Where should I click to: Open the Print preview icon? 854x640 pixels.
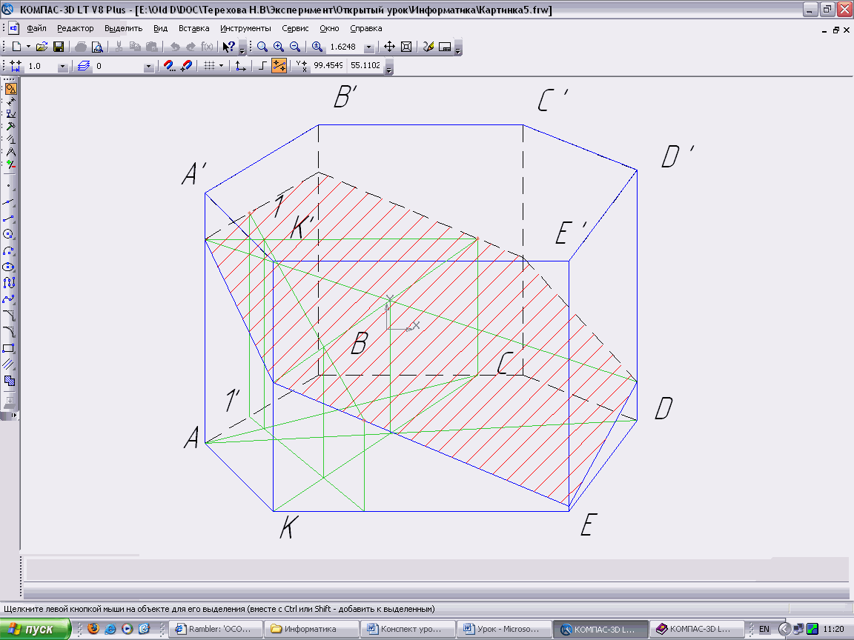point(96,47)
